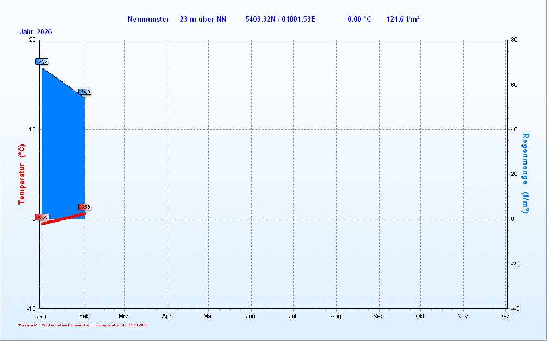Click the red WsWin32 copyright footer text
The width and height of the screenshot is (547, 341).
point(83,325)
